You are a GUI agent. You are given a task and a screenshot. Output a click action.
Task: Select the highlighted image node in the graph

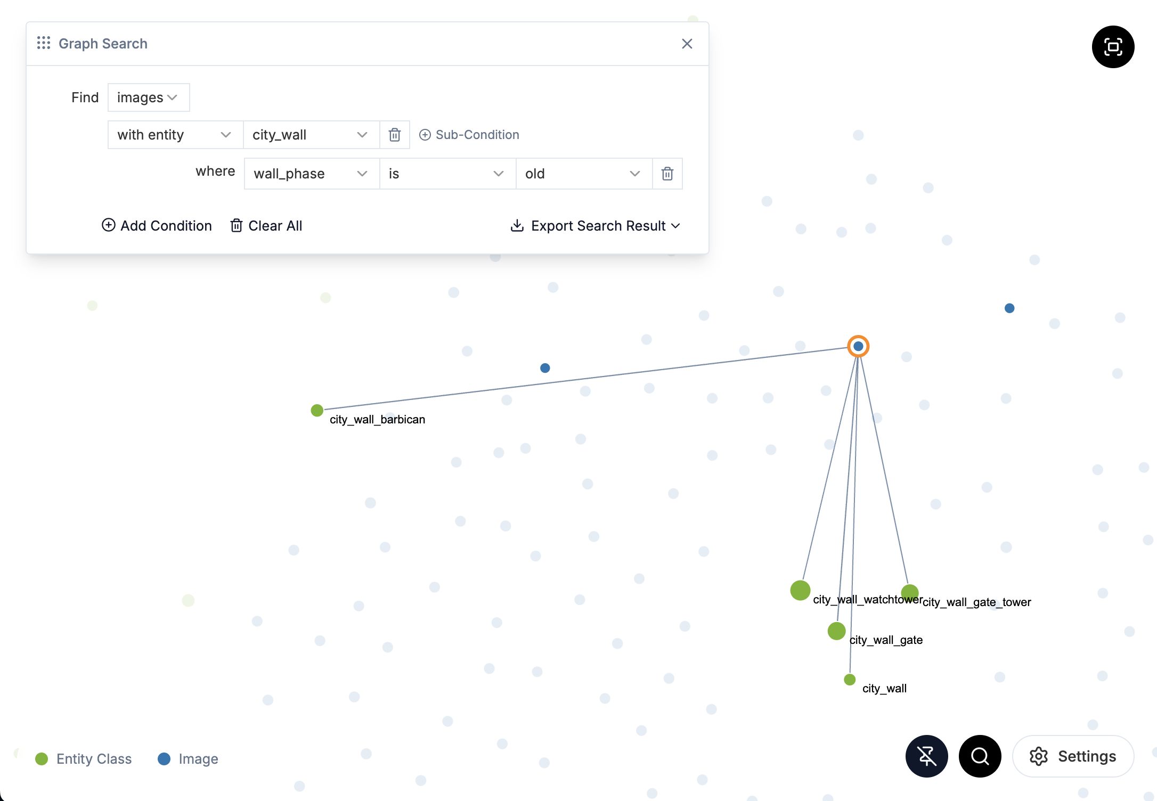858,346
